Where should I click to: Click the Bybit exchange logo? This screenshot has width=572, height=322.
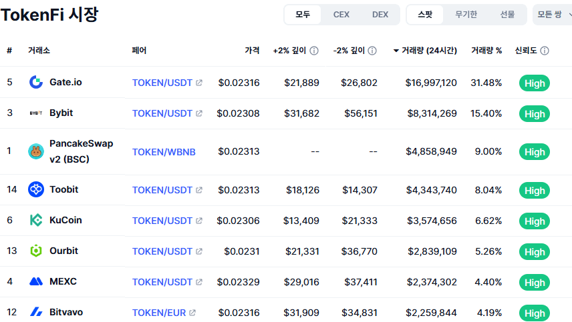[x=36, y=113]
